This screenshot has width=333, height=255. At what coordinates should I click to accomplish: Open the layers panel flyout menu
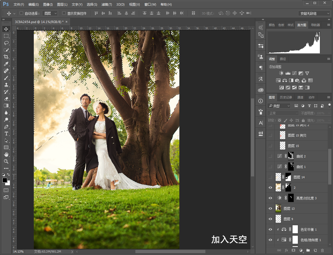[328, 97]
